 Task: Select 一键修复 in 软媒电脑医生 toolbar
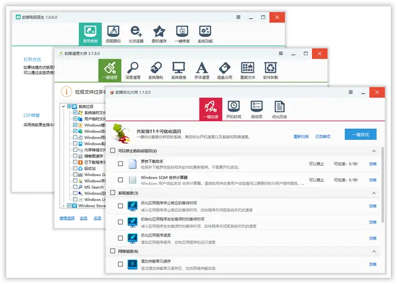coord(182,34)
